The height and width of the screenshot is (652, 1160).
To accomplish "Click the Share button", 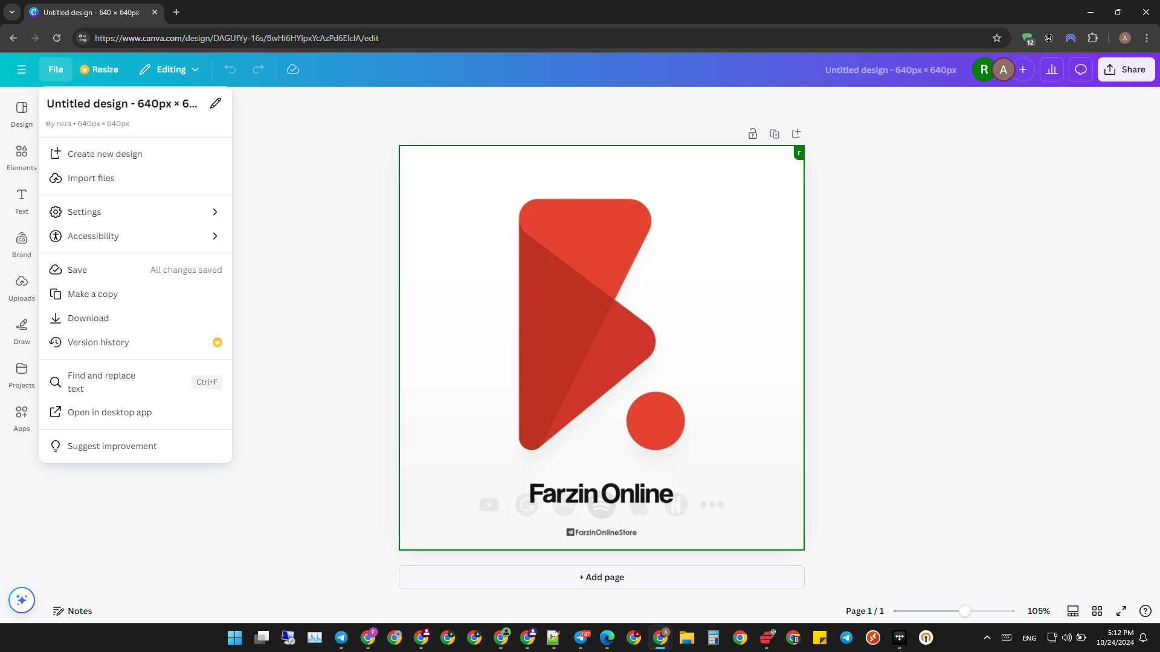I will pyautogui.click(x=1126, y=69).
